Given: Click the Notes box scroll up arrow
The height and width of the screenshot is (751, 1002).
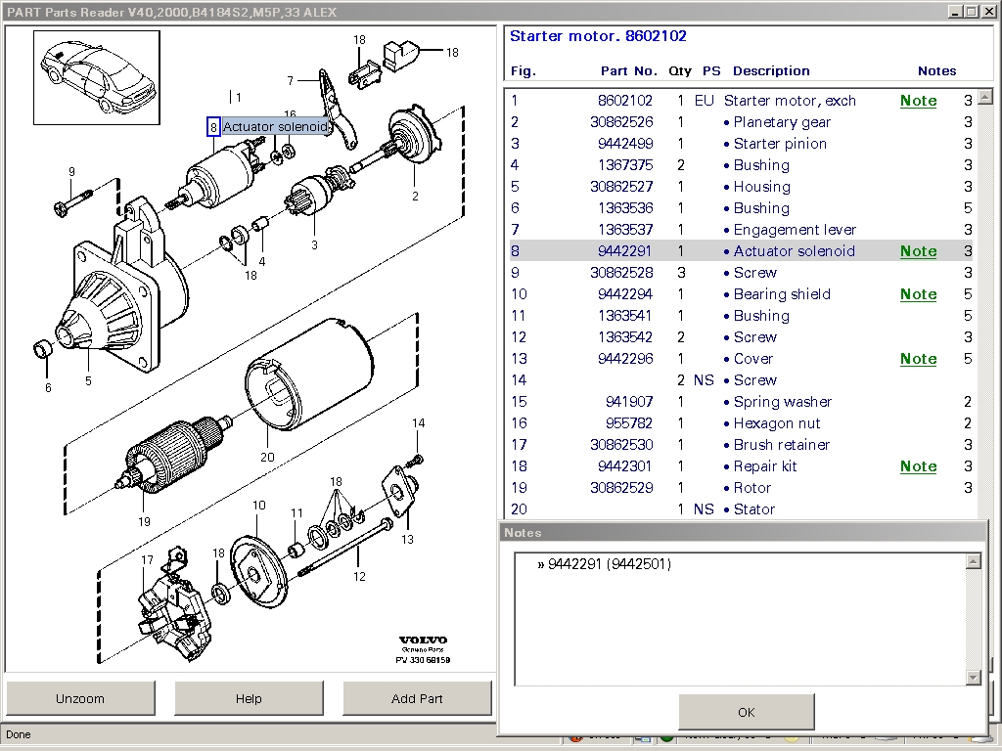Looking at the screenshot, I should pyautogui.click(x=974, y=561).
